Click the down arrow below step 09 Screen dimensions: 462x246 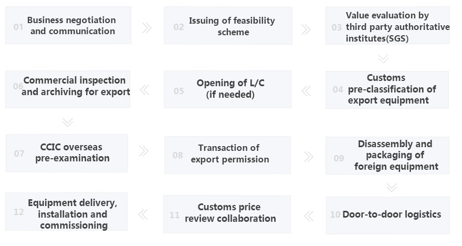click(391, 187)
